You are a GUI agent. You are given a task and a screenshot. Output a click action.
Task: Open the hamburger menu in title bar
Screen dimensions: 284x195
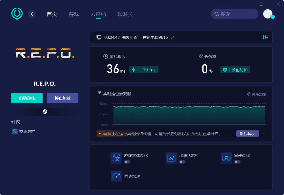(x=261, y=4)
